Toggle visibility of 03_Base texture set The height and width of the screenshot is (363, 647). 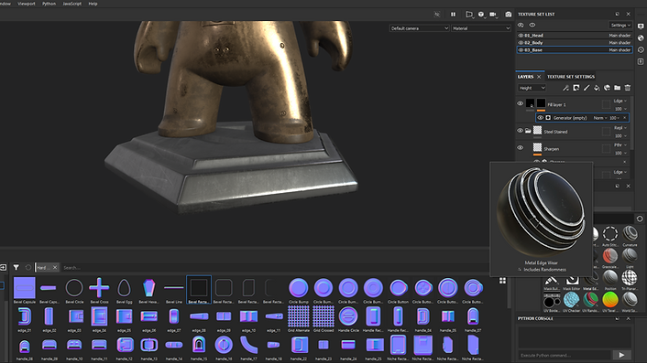click(521, 50)
